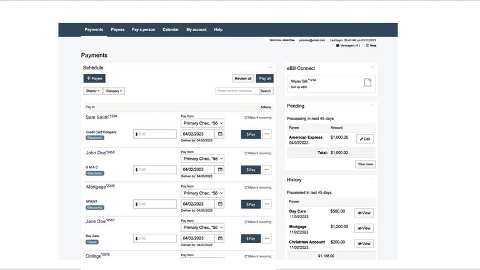View the Day Care history payment
Screen dimensions: 480x270
(x=364, y=213)
